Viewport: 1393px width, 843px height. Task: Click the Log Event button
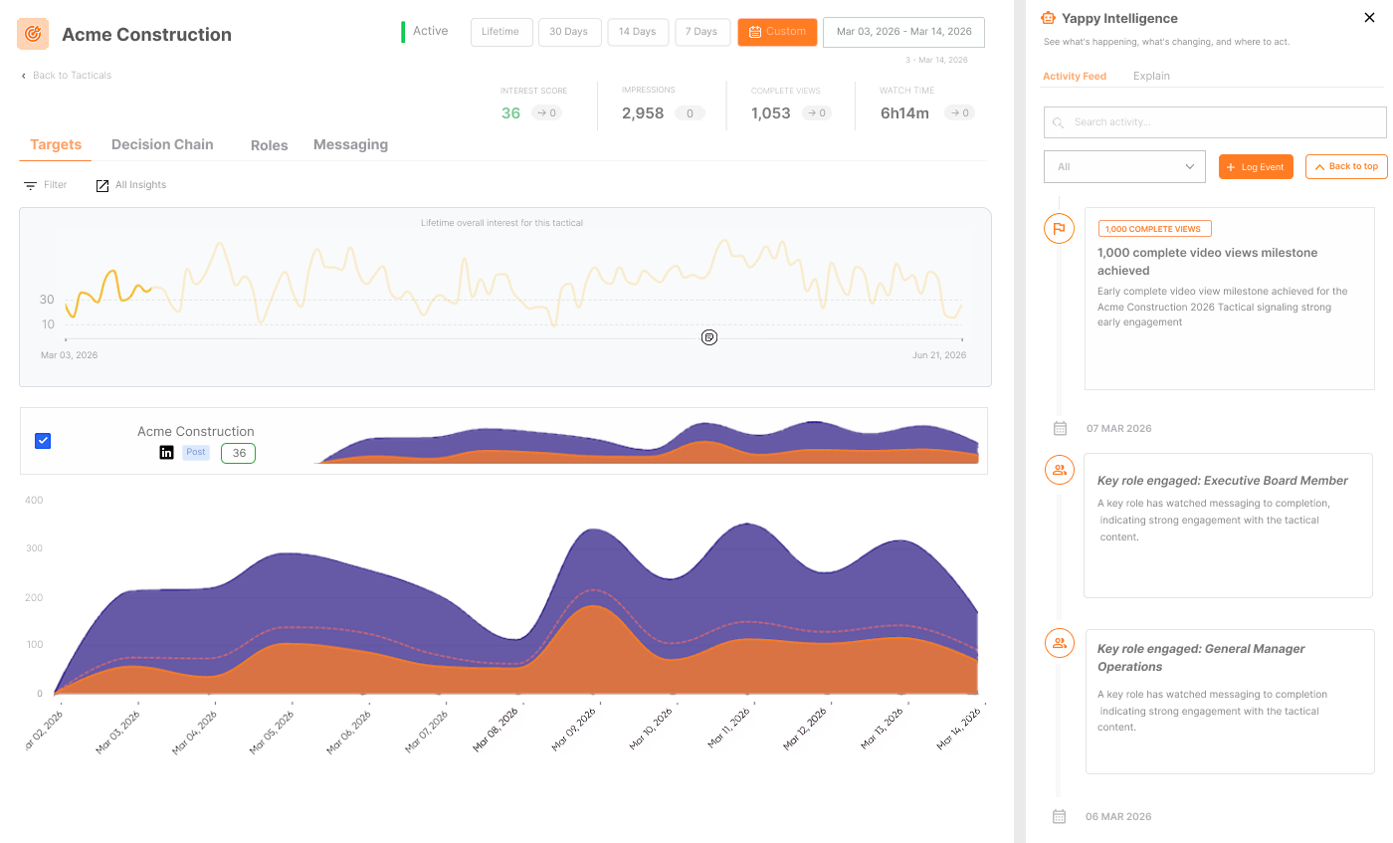point(1256,167)
